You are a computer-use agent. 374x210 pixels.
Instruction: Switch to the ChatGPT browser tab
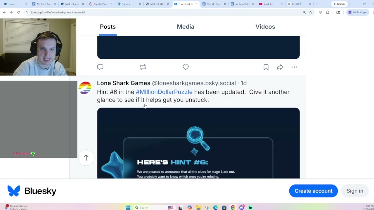[299, 4]
